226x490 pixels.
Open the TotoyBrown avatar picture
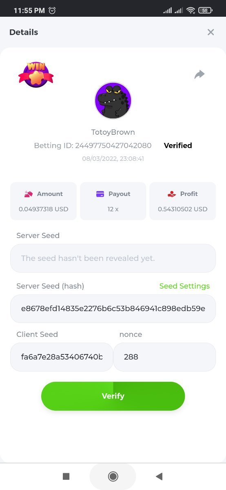click(x=113, y=100)
